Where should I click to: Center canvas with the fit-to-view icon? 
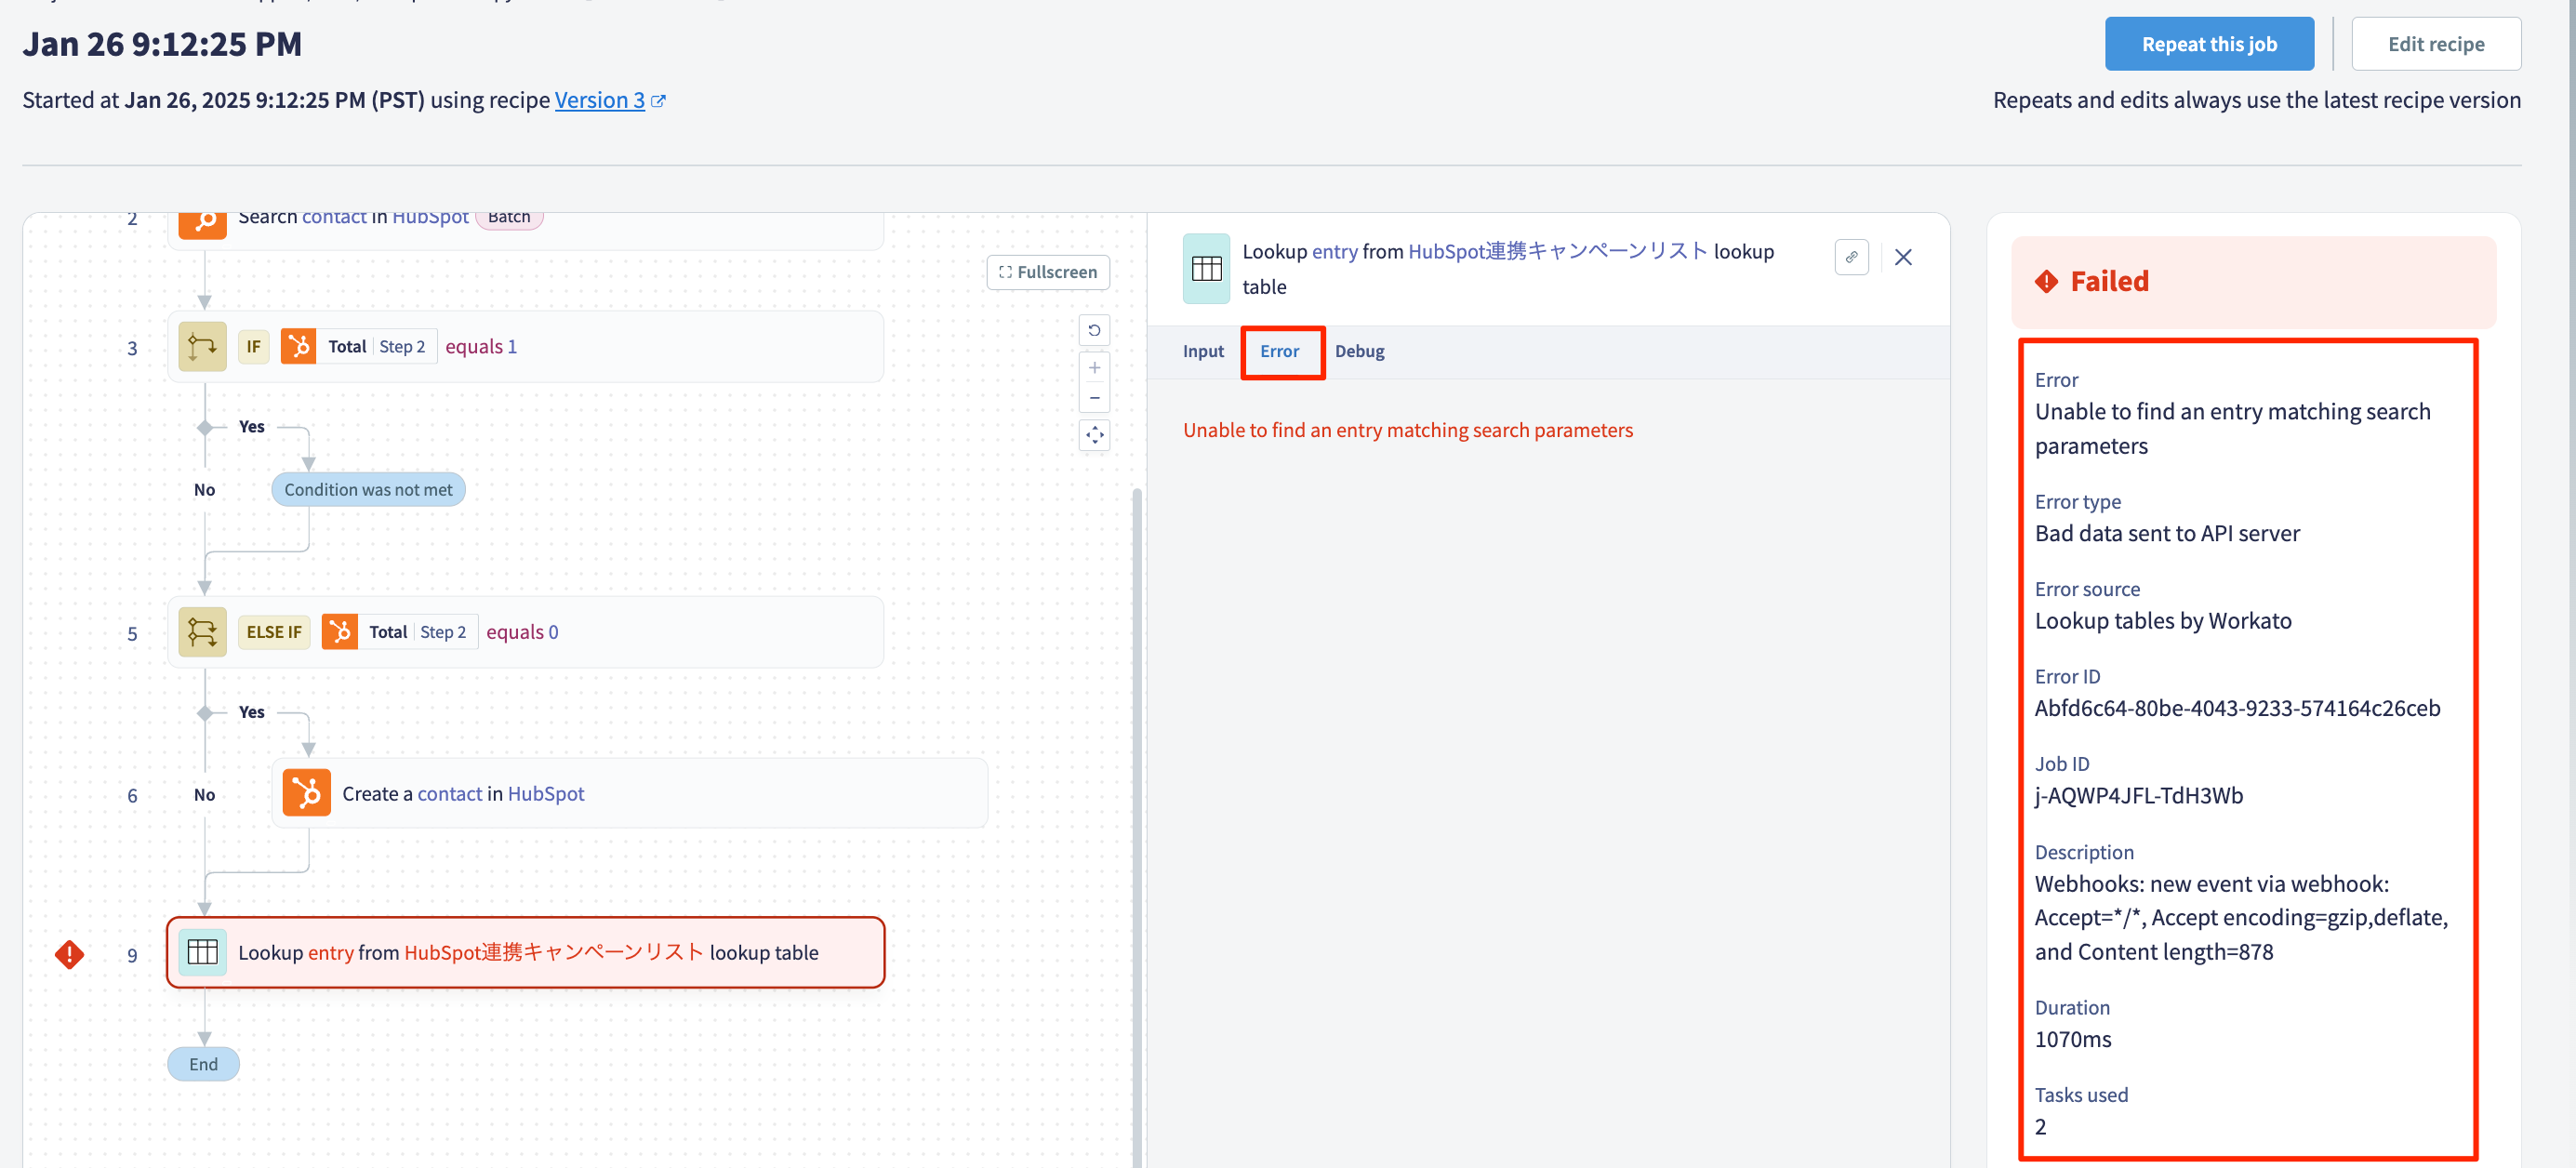1094,435
